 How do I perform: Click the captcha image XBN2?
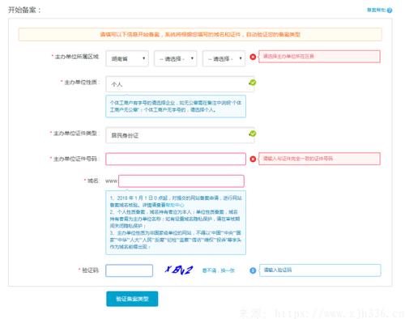pos(179,270)
